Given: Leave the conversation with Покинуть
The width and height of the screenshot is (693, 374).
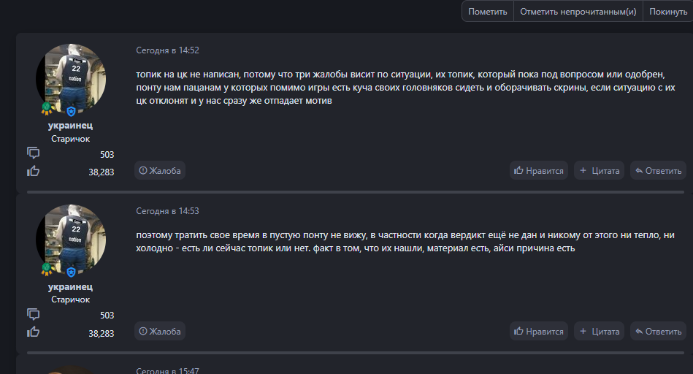Looking at the screenshot, I should click(x=667, y=12).
